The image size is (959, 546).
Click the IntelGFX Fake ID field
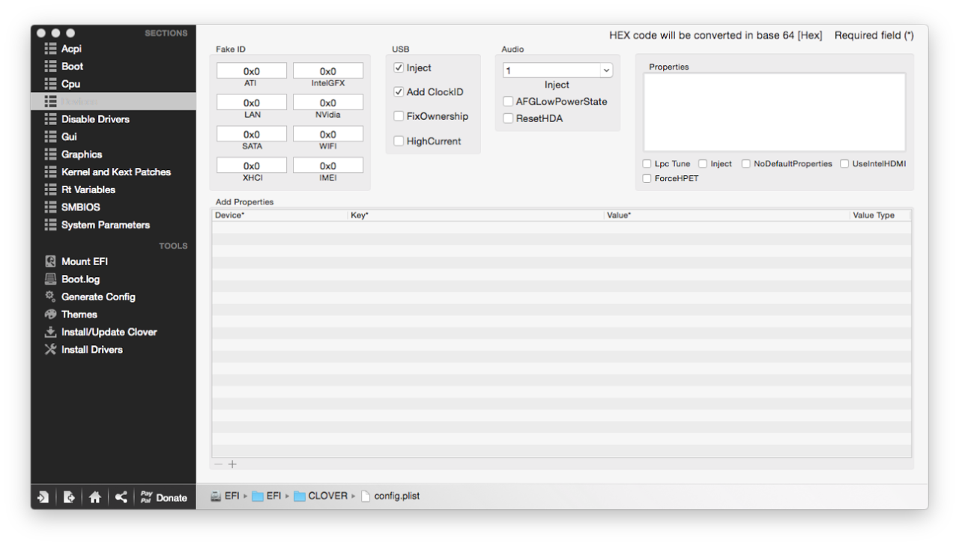pos(328,71)
